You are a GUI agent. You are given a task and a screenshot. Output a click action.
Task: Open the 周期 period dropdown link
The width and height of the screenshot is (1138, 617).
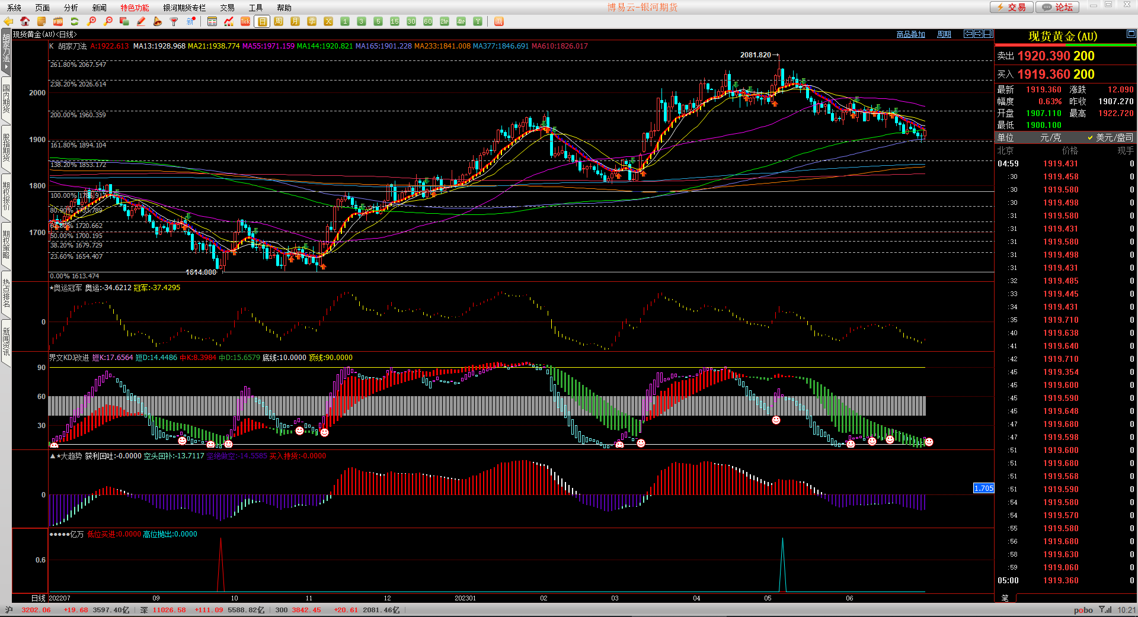(x=944, y=34)
